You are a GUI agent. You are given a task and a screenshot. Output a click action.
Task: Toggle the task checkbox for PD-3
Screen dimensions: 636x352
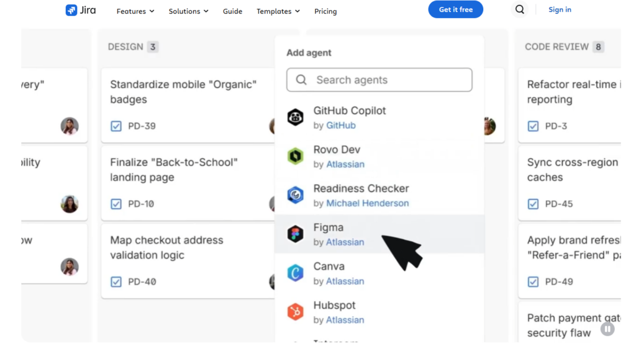coord(533,126)
